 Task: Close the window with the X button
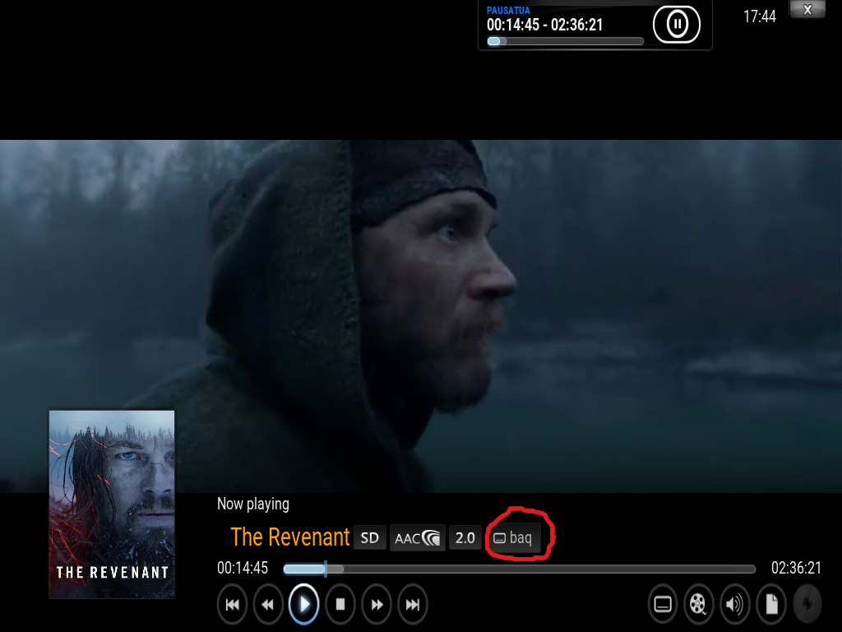807,10
